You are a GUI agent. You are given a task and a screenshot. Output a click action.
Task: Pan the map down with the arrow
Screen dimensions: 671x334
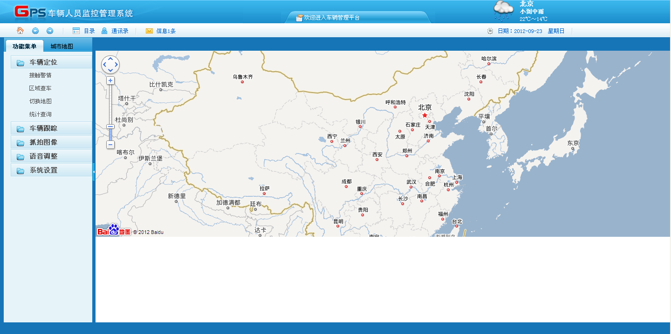tap(110, 70)
